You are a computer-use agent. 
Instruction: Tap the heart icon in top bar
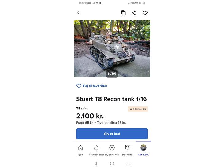pos(145,13)
